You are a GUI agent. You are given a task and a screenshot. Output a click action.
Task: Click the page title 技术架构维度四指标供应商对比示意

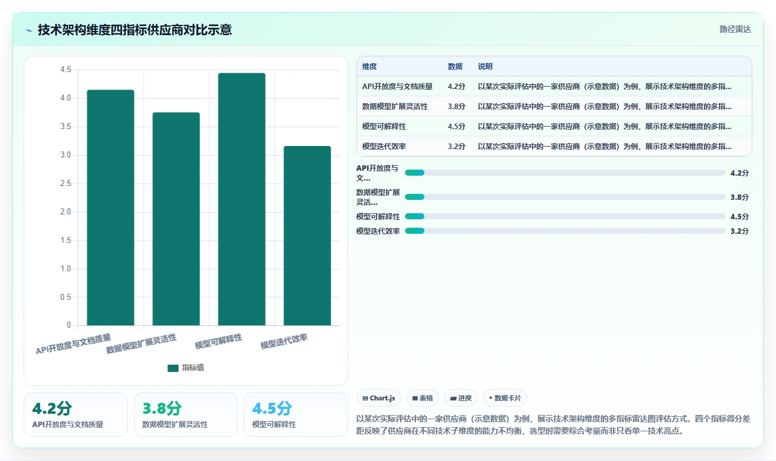coord(135,30)
